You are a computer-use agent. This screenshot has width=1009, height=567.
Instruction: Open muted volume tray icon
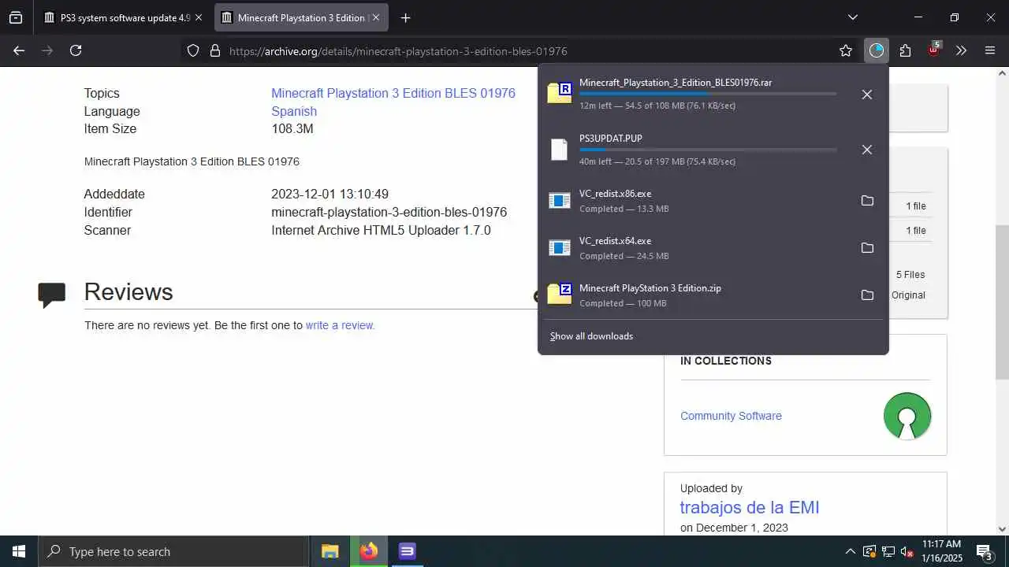click(907, 551)
